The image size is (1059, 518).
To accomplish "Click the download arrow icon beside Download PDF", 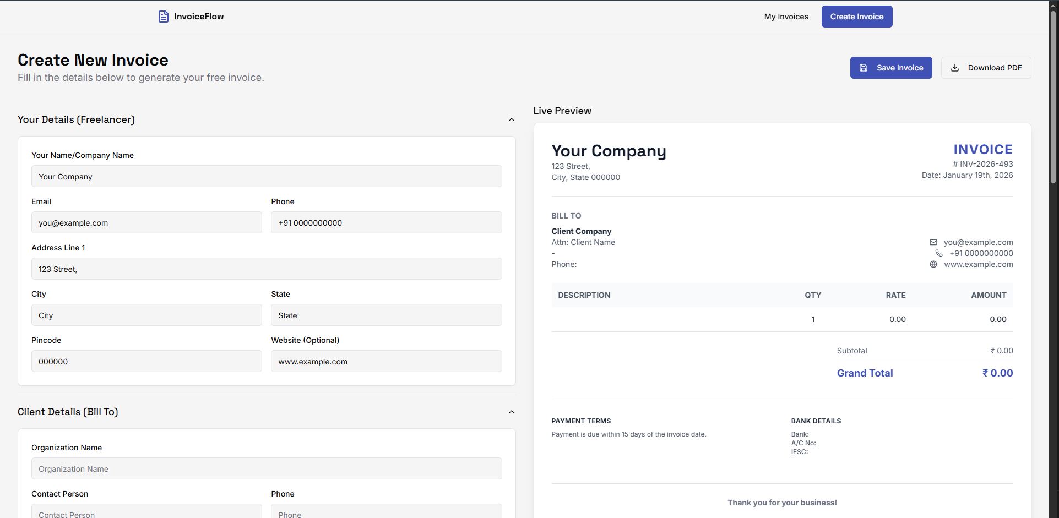I will click(x=955, y=68).
